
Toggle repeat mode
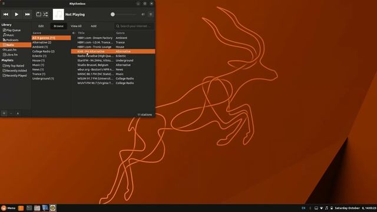[x=38, y=14]
